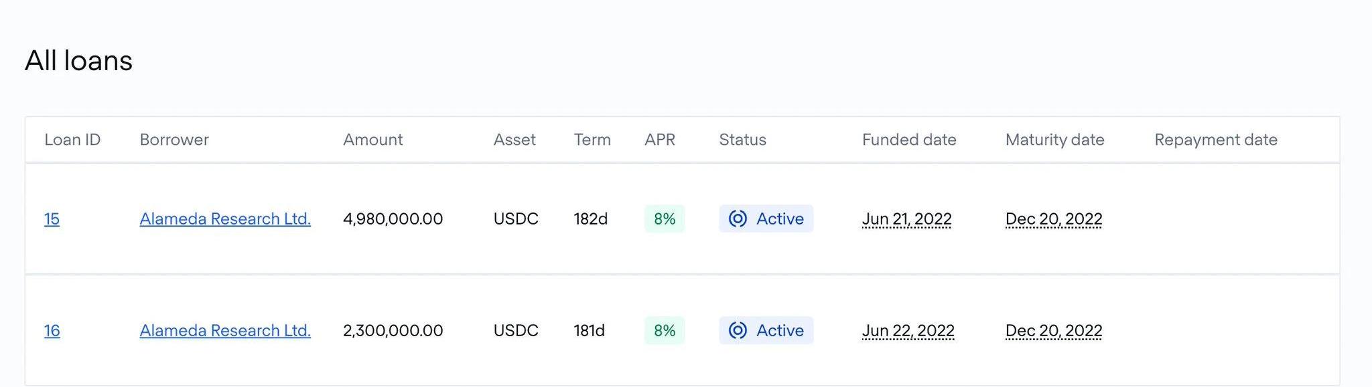The width and height of the screenshot is (1372, 387).
Task: Click the Active status icon for loan 16
Action: [738, 330]
